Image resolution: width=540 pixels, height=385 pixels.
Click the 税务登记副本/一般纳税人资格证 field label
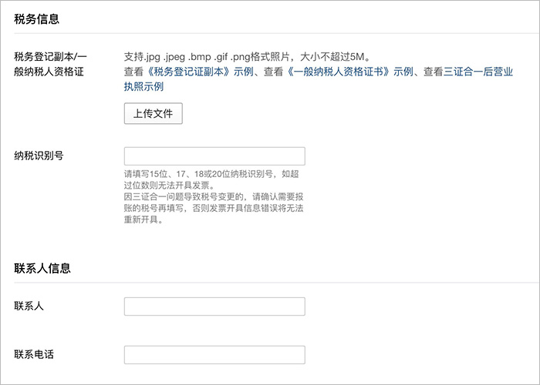click(x=52, y=64)
